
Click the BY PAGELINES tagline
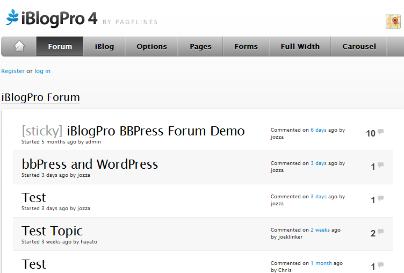coord(130,22)
